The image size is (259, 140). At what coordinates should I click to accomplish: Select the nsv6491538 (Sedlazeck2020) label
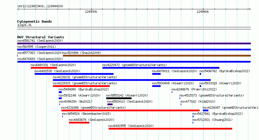[57, 71]
